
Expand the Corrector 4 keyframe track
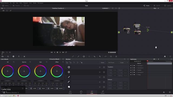[136, 72]
